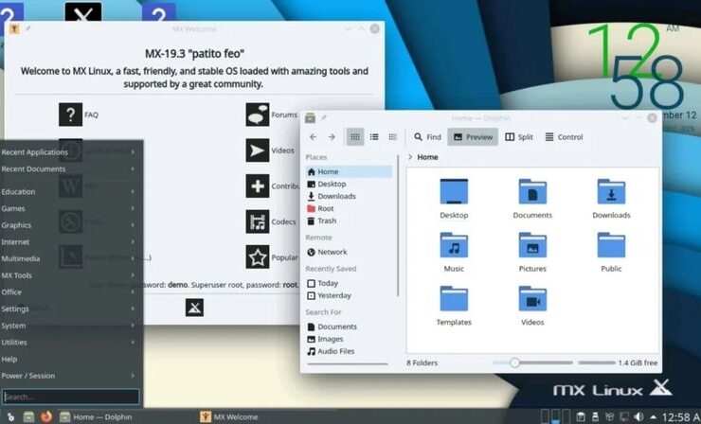Image resolution: width=701 pixels, height=424 pixels.
Task: Expand the Education submenu arrow
Action: coord(133,192)
